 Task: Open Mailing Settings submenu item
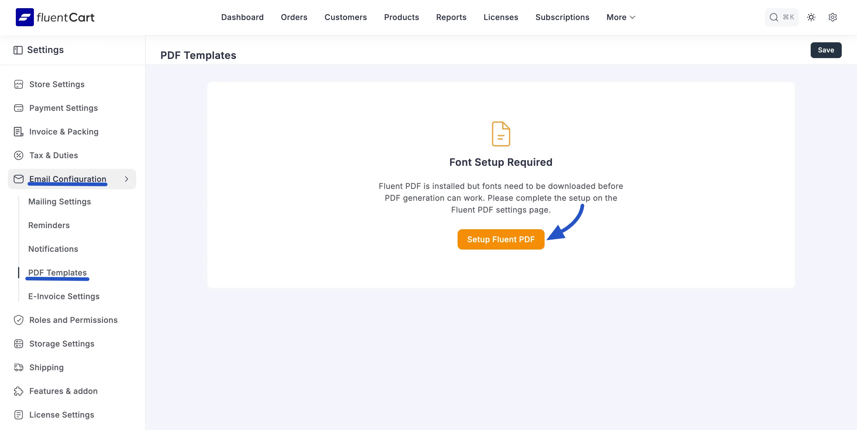(x=60, y=202)
